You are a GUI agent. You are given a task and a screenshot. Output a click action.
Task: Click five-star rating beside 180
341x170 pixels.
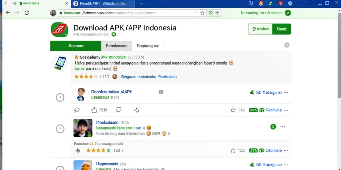[x=99, y=150]
